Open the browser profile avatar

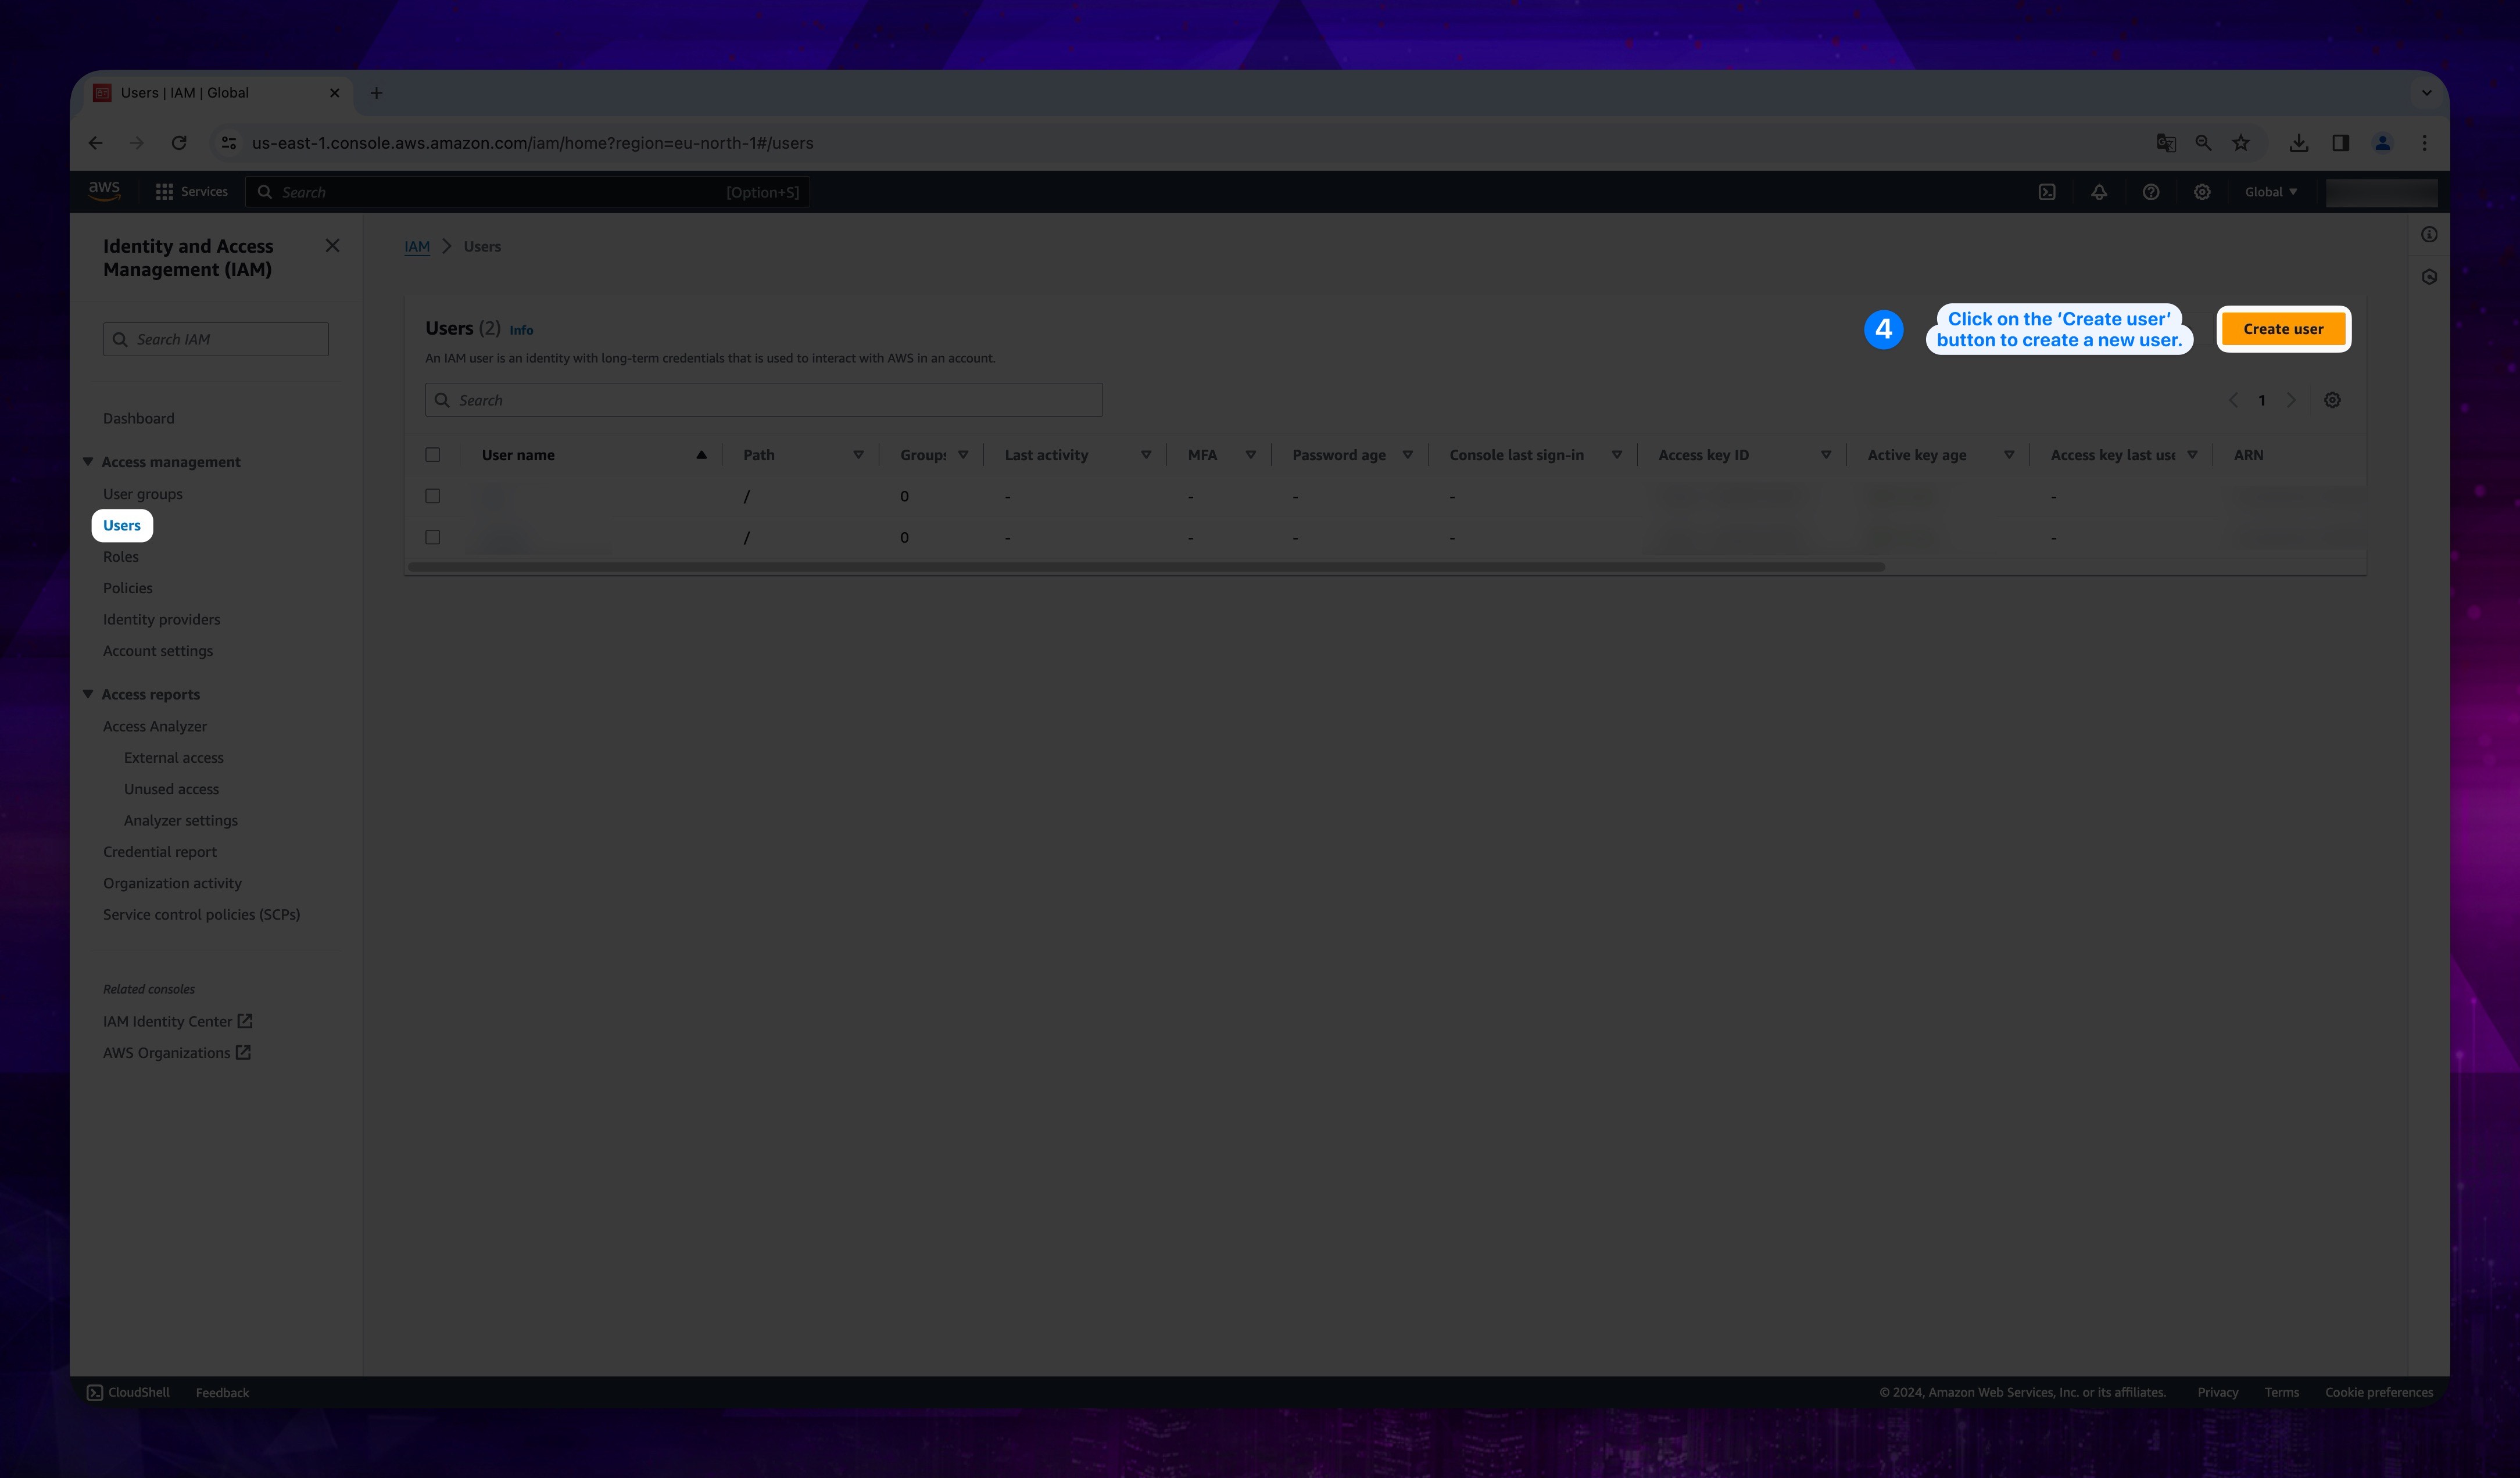(x=2383, y=143)
